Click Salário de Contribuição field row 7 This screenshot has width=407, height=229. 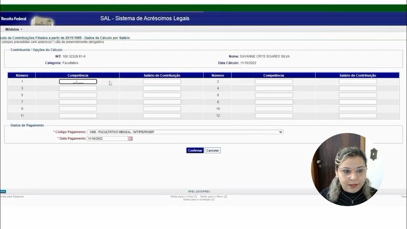(162, 102)
